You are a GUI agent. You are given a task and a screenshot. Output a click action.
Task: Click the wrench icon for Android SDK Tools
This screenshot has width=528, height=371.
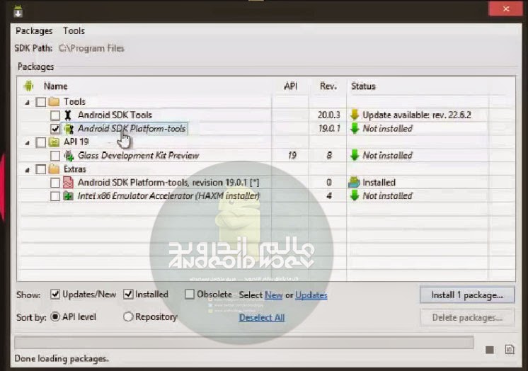click(x=68, y=115)
